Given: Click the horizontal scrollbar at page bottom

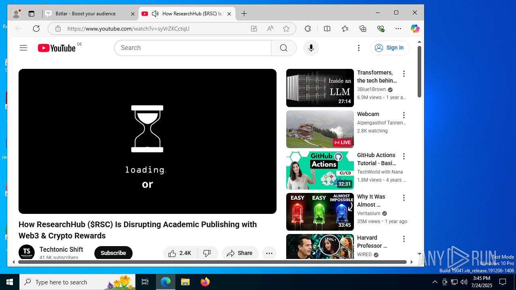Looking at the screenshot, I should [x=212, y=262].
